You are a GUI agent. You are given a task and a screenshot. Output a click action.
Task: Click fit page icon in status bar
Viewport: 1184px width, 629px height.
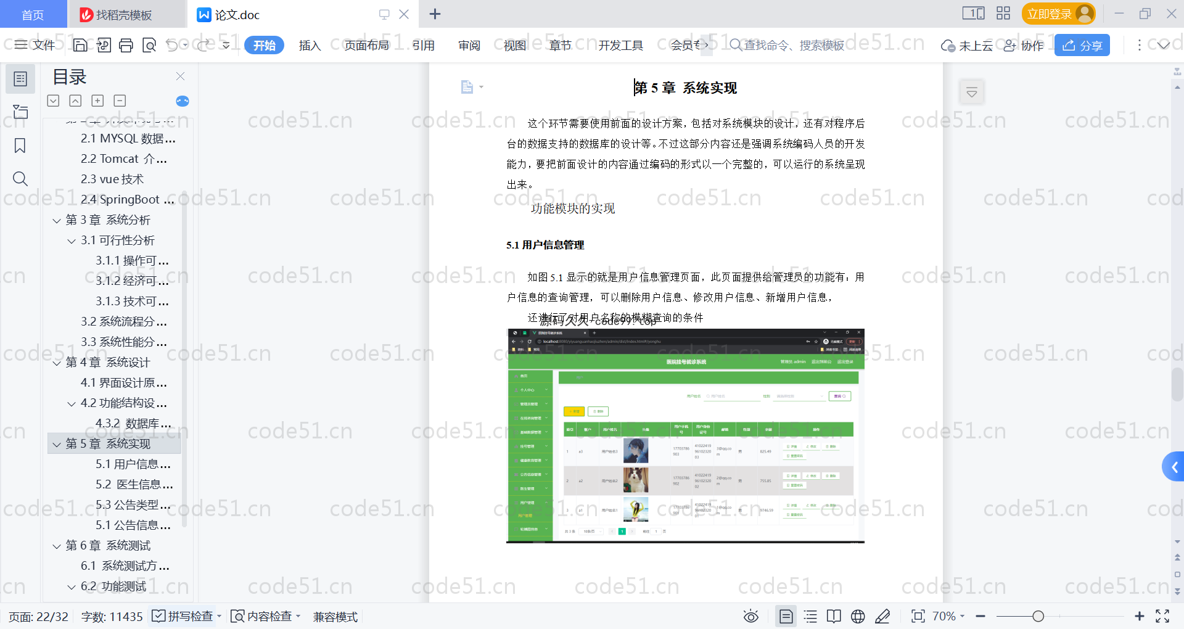[918, 616]
